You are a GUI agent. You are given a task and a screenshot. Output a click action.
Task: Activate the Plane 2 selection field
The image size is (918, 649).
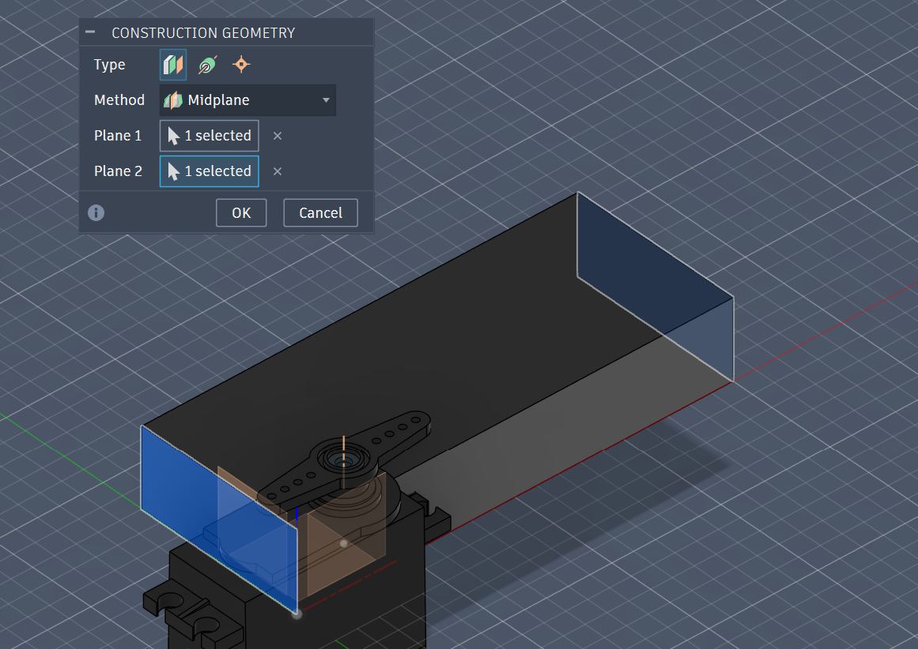click(209, 171)
